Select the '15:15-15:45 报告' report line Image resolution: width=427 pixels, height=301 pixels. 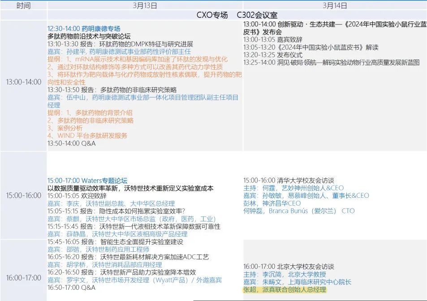pyautogui.click(x=134, y=226)
